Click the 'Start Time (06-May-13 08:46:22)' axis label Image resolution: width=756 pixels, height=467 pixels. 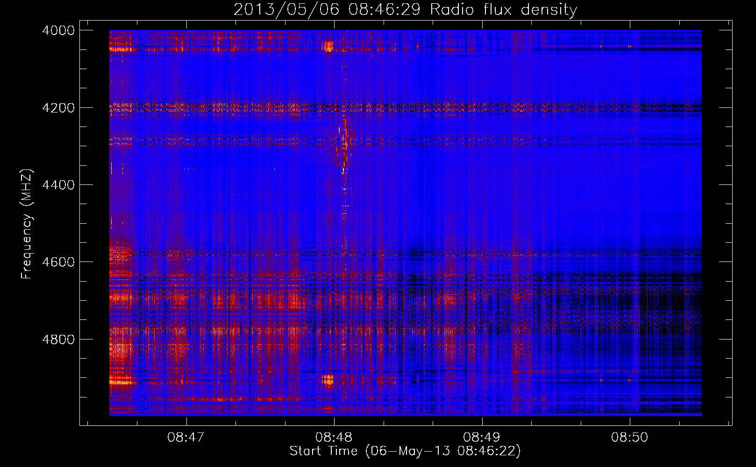[x=405, y=451]
